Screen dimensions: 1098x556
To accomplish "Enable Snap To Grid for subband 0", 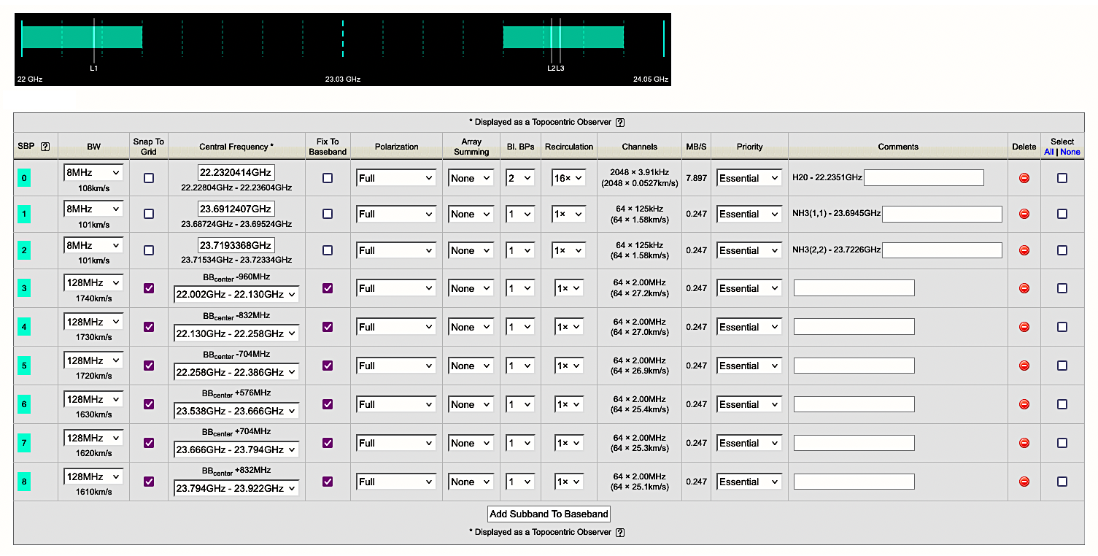I will pos(149,178).
